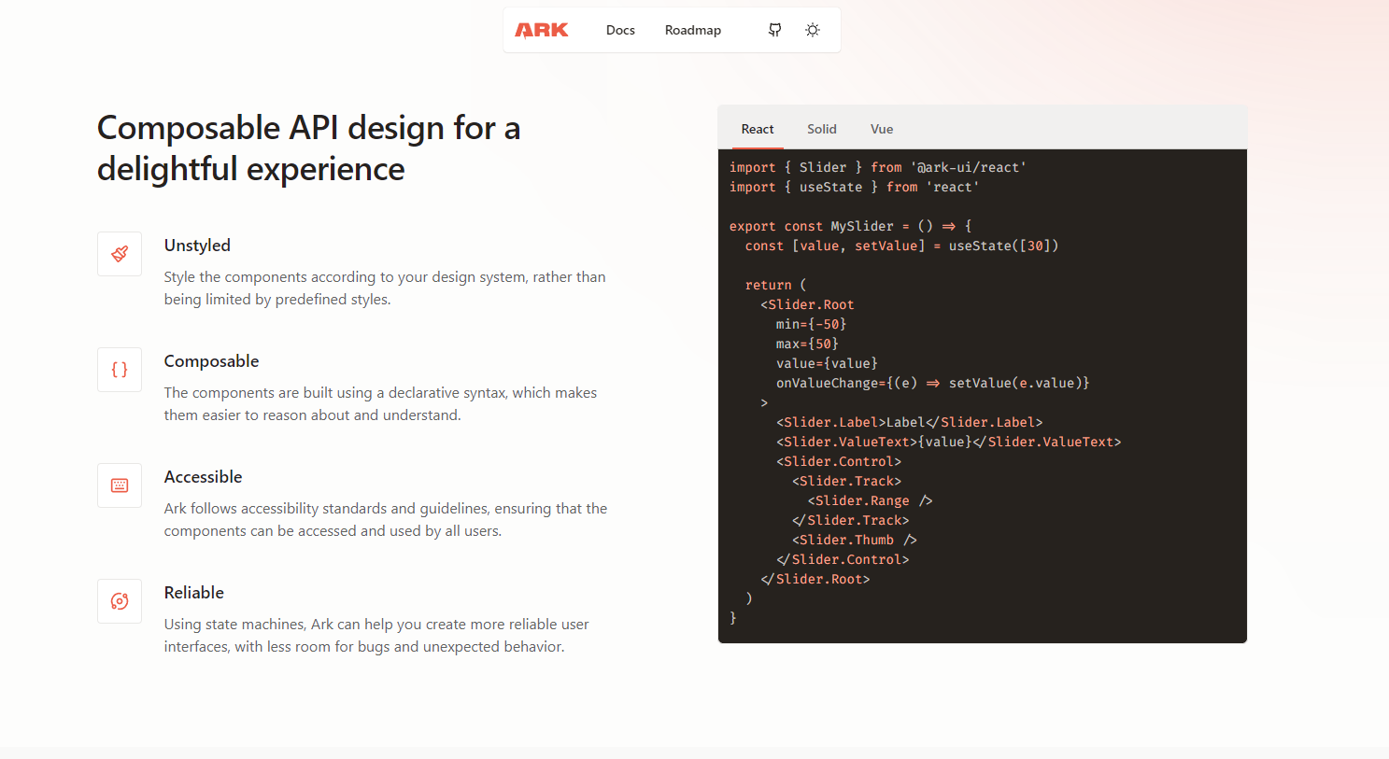Switch to the Vue code tab
The width and height of the screenshot is (1389, 759).
(x=882, y=129)
